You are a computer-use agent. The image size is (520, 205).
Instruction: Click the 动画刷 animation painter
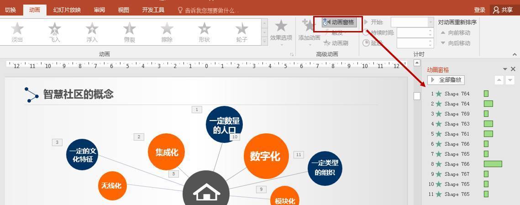(x=336, y=43)
